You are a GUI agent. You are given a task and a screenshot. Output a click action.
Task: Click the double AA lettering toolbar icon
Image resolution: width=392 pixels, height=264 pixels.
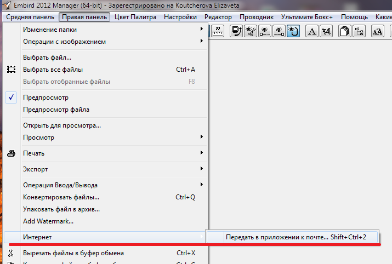pyautogui.click(x=378, y=31)
